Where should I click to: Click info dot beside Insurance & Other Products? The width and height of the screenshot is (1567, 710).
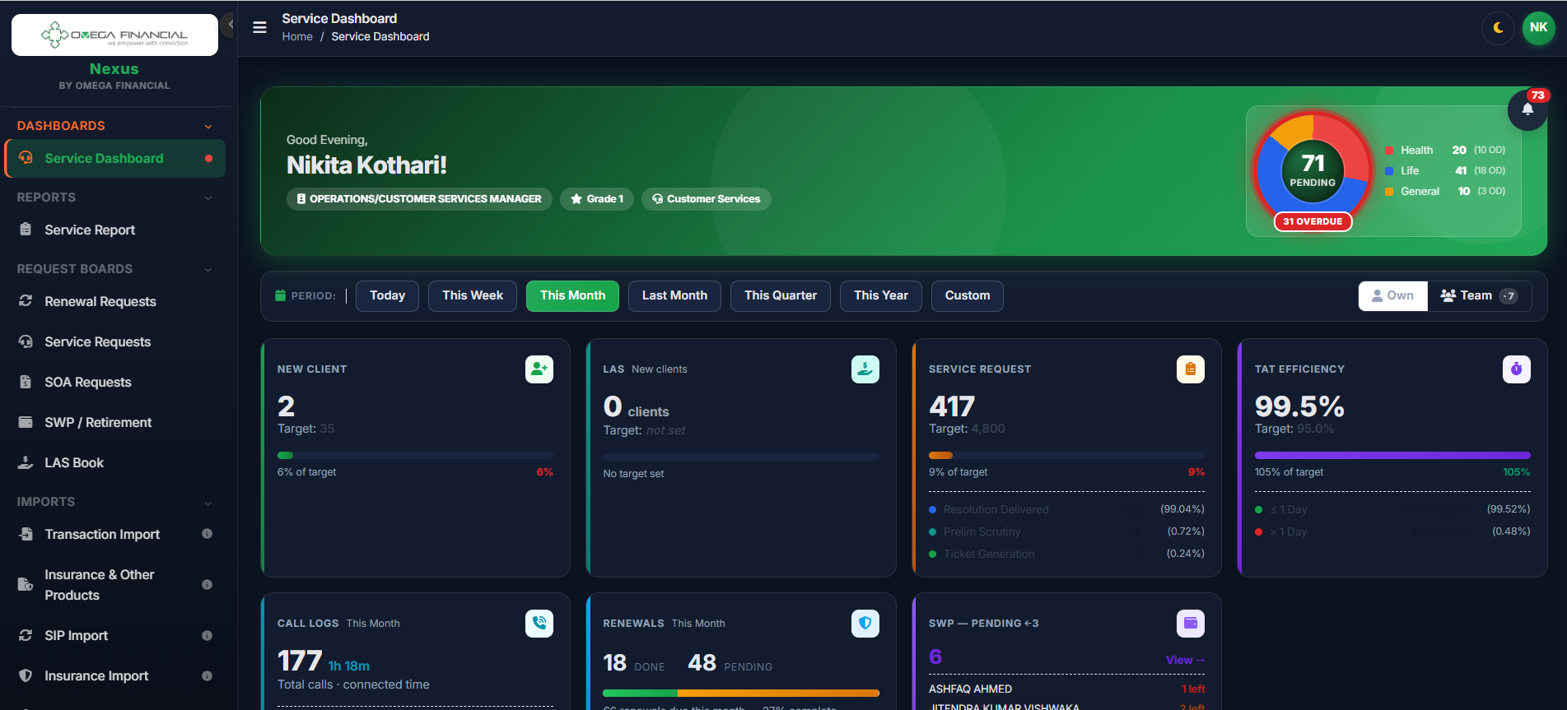click(207, 585)
